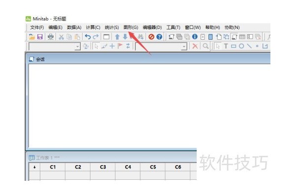
Task: Expand the left toolbar combo box
Action: [x=77, y=47]
